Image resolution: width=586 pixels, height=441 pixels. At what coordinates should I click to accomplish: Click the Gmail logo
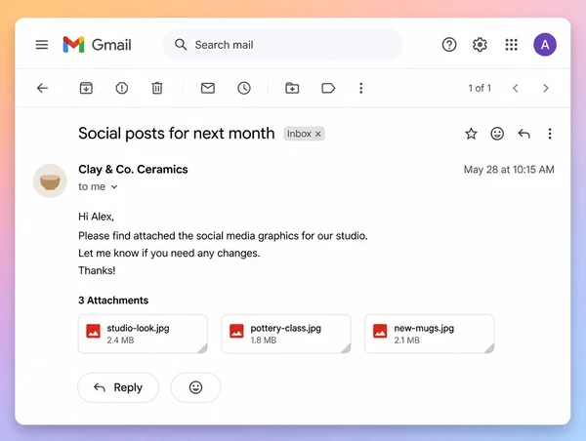97,45
